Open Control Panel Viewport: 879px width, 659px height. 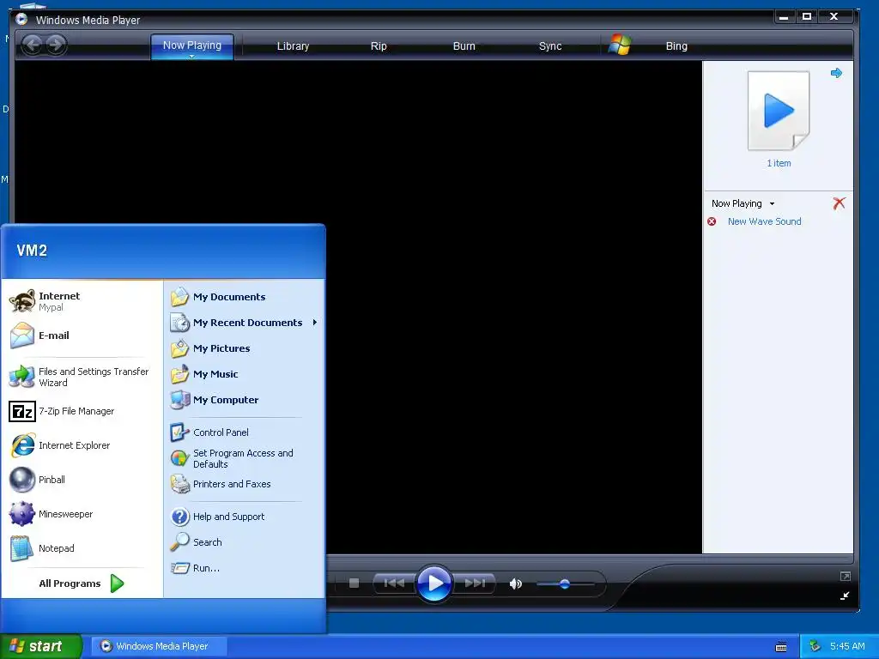pos(245,432)
